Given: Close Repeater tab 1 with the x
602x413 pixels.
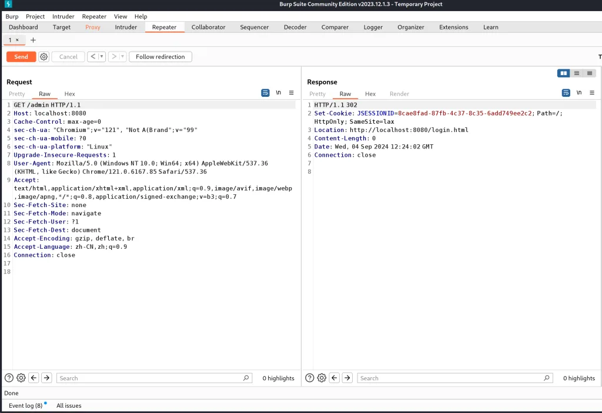Looking at the screenshot, I should (x=17, y=40).
